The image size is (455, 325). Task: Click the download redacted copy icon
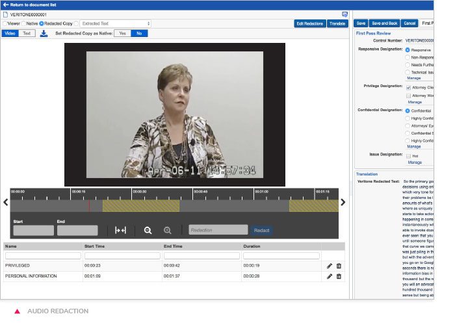point(44,34)
